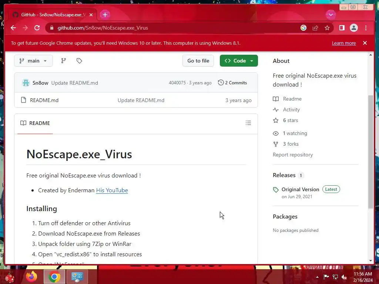Show hidden system tray icons

click(x=317, y=277)
